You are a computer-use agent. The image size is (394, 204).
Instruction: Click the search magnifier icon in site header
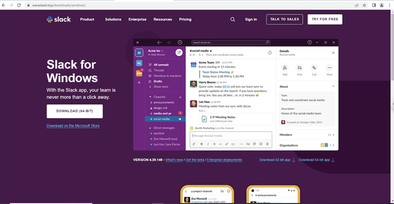click(233, 19)
